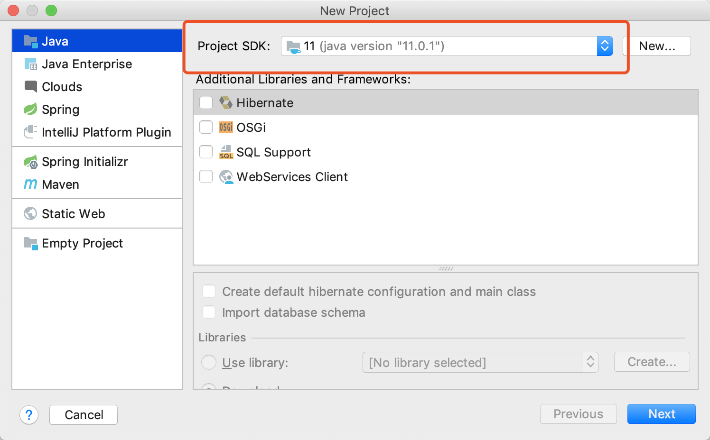Viewport: 710px width, 440px height.
Task: Click the Libraries section heading
Action: tap(222, 338)
